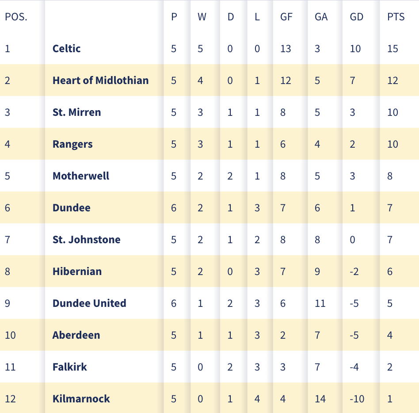Open the Hibernian team link
Screen dimensions: 419x413
[77, 272]
